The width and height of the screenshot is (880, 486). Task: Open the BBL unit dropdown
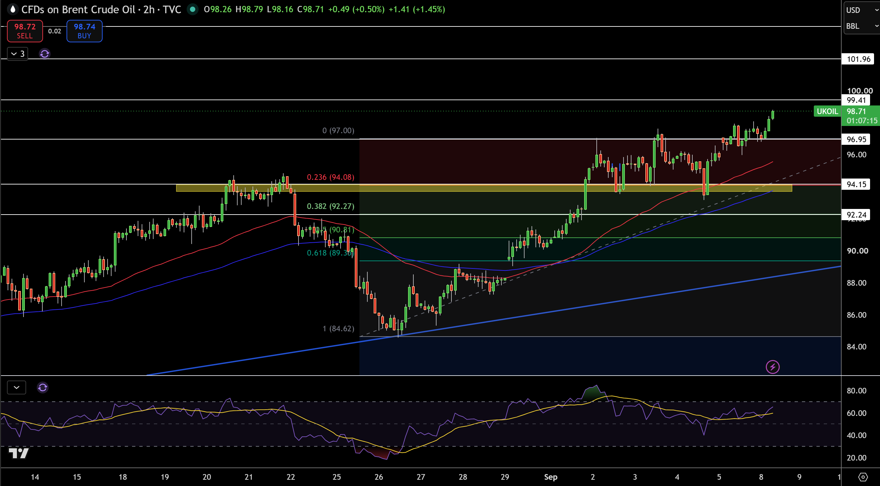(x=861, y=26)
